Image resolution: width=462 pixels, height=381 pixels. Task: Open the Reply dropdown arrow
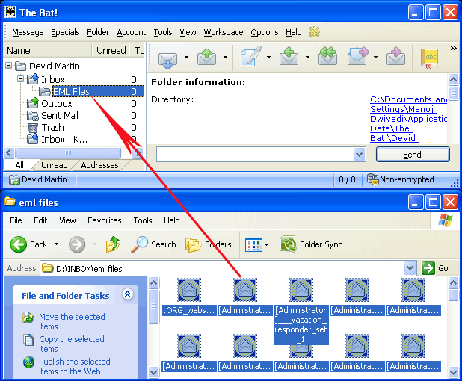[x=307, y=57]
